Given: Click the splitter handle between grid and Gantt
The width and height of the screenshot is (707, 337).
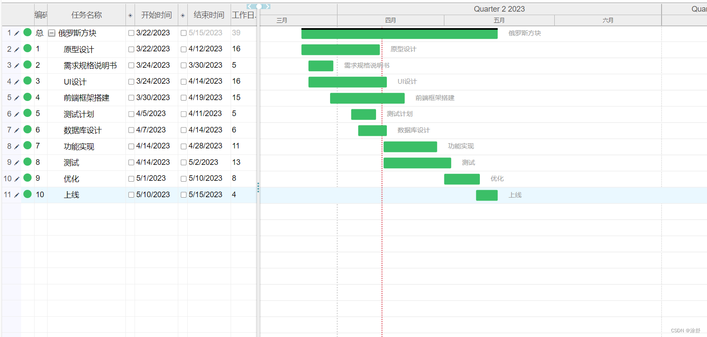Looking at the screenshot, I should [x=258, y=187].
